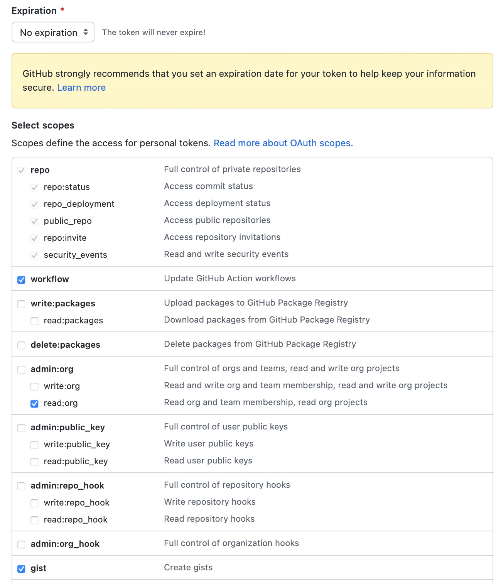Open Read more about OAuth scopes link

[283, 143]
